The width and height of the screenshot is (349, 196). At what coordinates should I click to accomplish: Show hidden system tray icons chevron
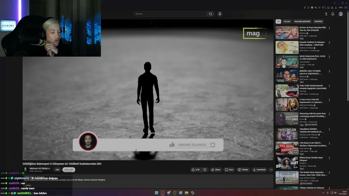pos(323,193)
